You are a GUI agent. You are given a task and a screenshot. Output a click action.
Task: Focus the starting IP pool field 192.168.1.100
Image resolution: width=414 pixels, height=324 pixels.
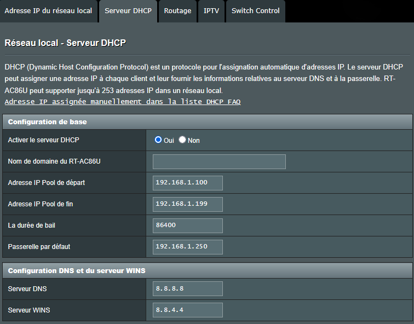coord(188,183)
